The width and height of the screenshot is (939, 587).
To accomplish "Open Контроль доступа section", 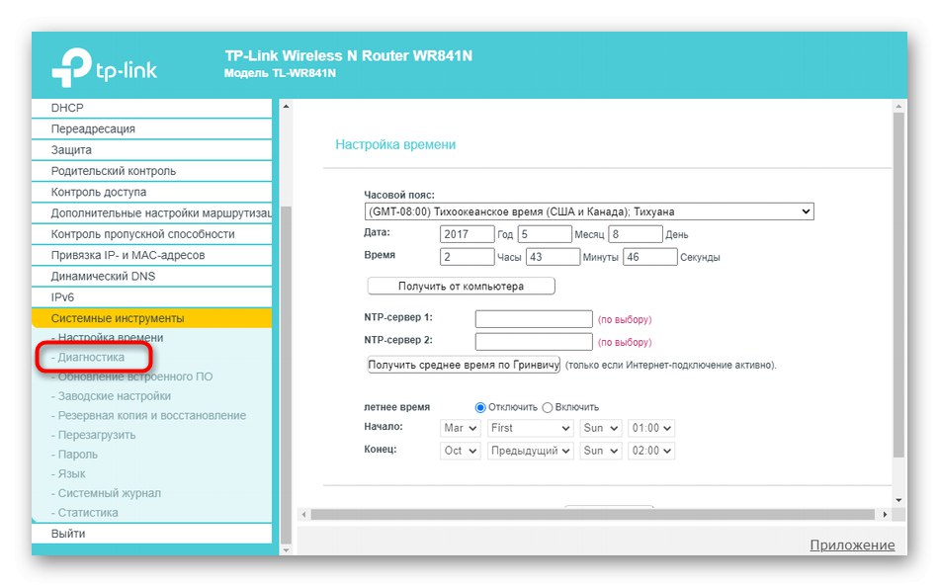I will click(x=151, y=192).
